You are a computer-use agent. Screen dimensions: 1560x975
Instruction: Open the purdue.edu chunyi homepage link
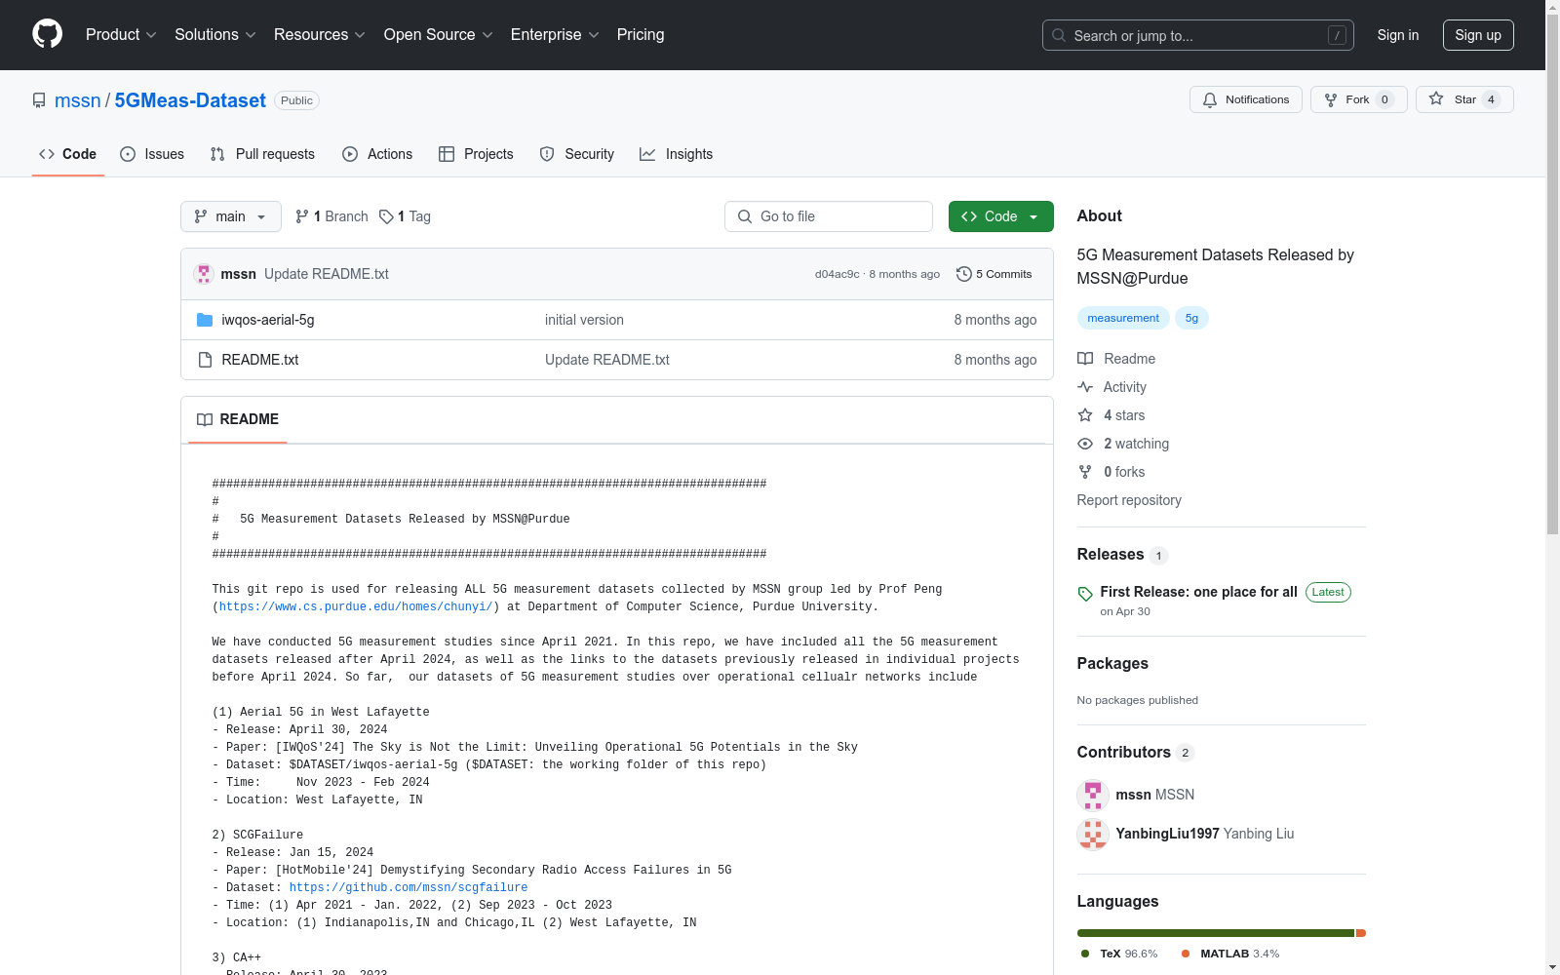point(356,606)
